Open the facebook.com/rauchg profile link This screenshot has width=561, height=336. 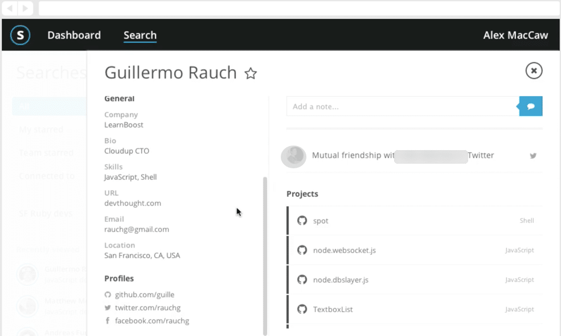pyautogui.click(x=152, y=321)
